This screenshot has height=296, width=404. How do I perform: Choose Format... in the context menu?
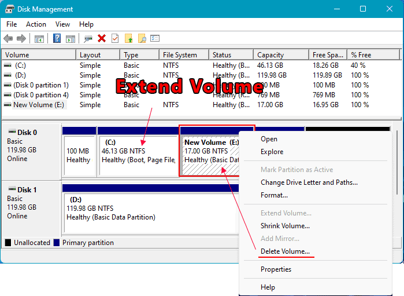tap(274, 195)
